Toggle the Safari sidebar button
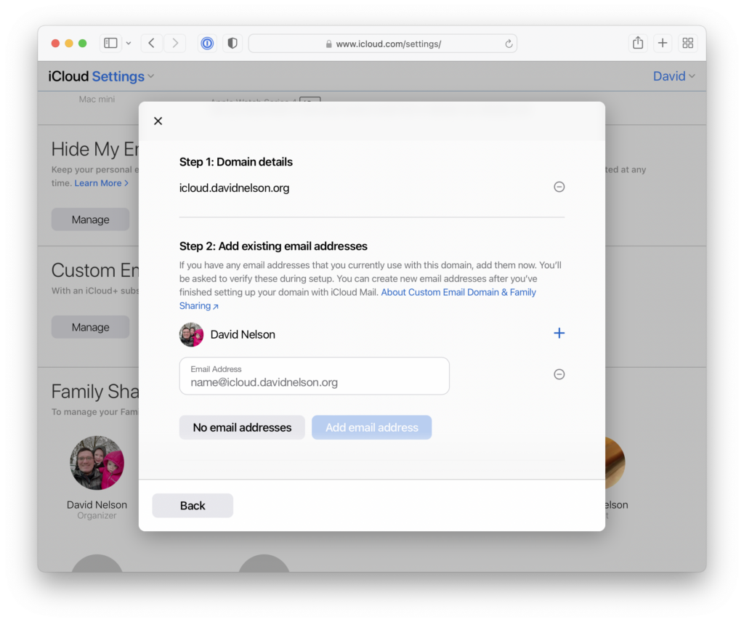This screenshot has width=744, height=622. (x=110, y=43)
